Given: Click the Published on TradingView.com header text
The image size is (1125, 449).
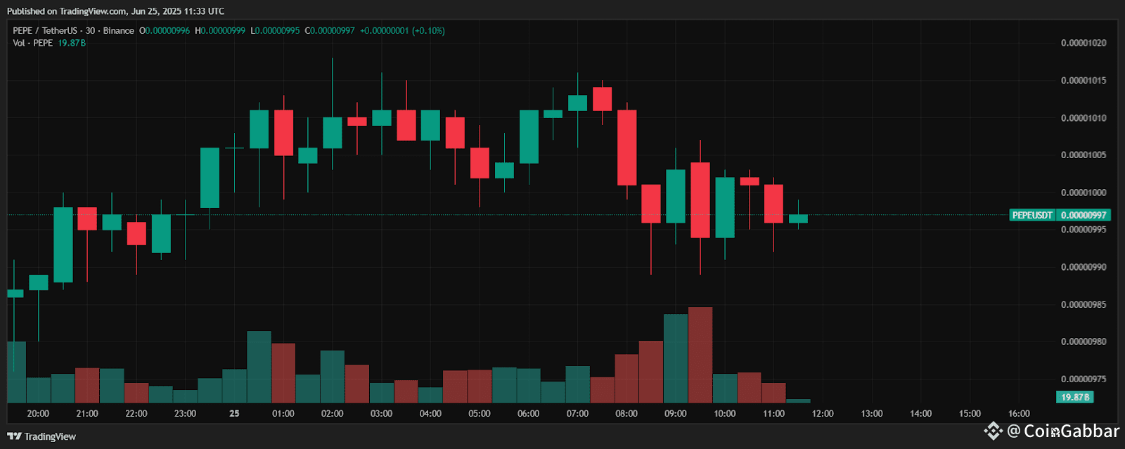Looking at the screenshot, I should click(116, 11).
